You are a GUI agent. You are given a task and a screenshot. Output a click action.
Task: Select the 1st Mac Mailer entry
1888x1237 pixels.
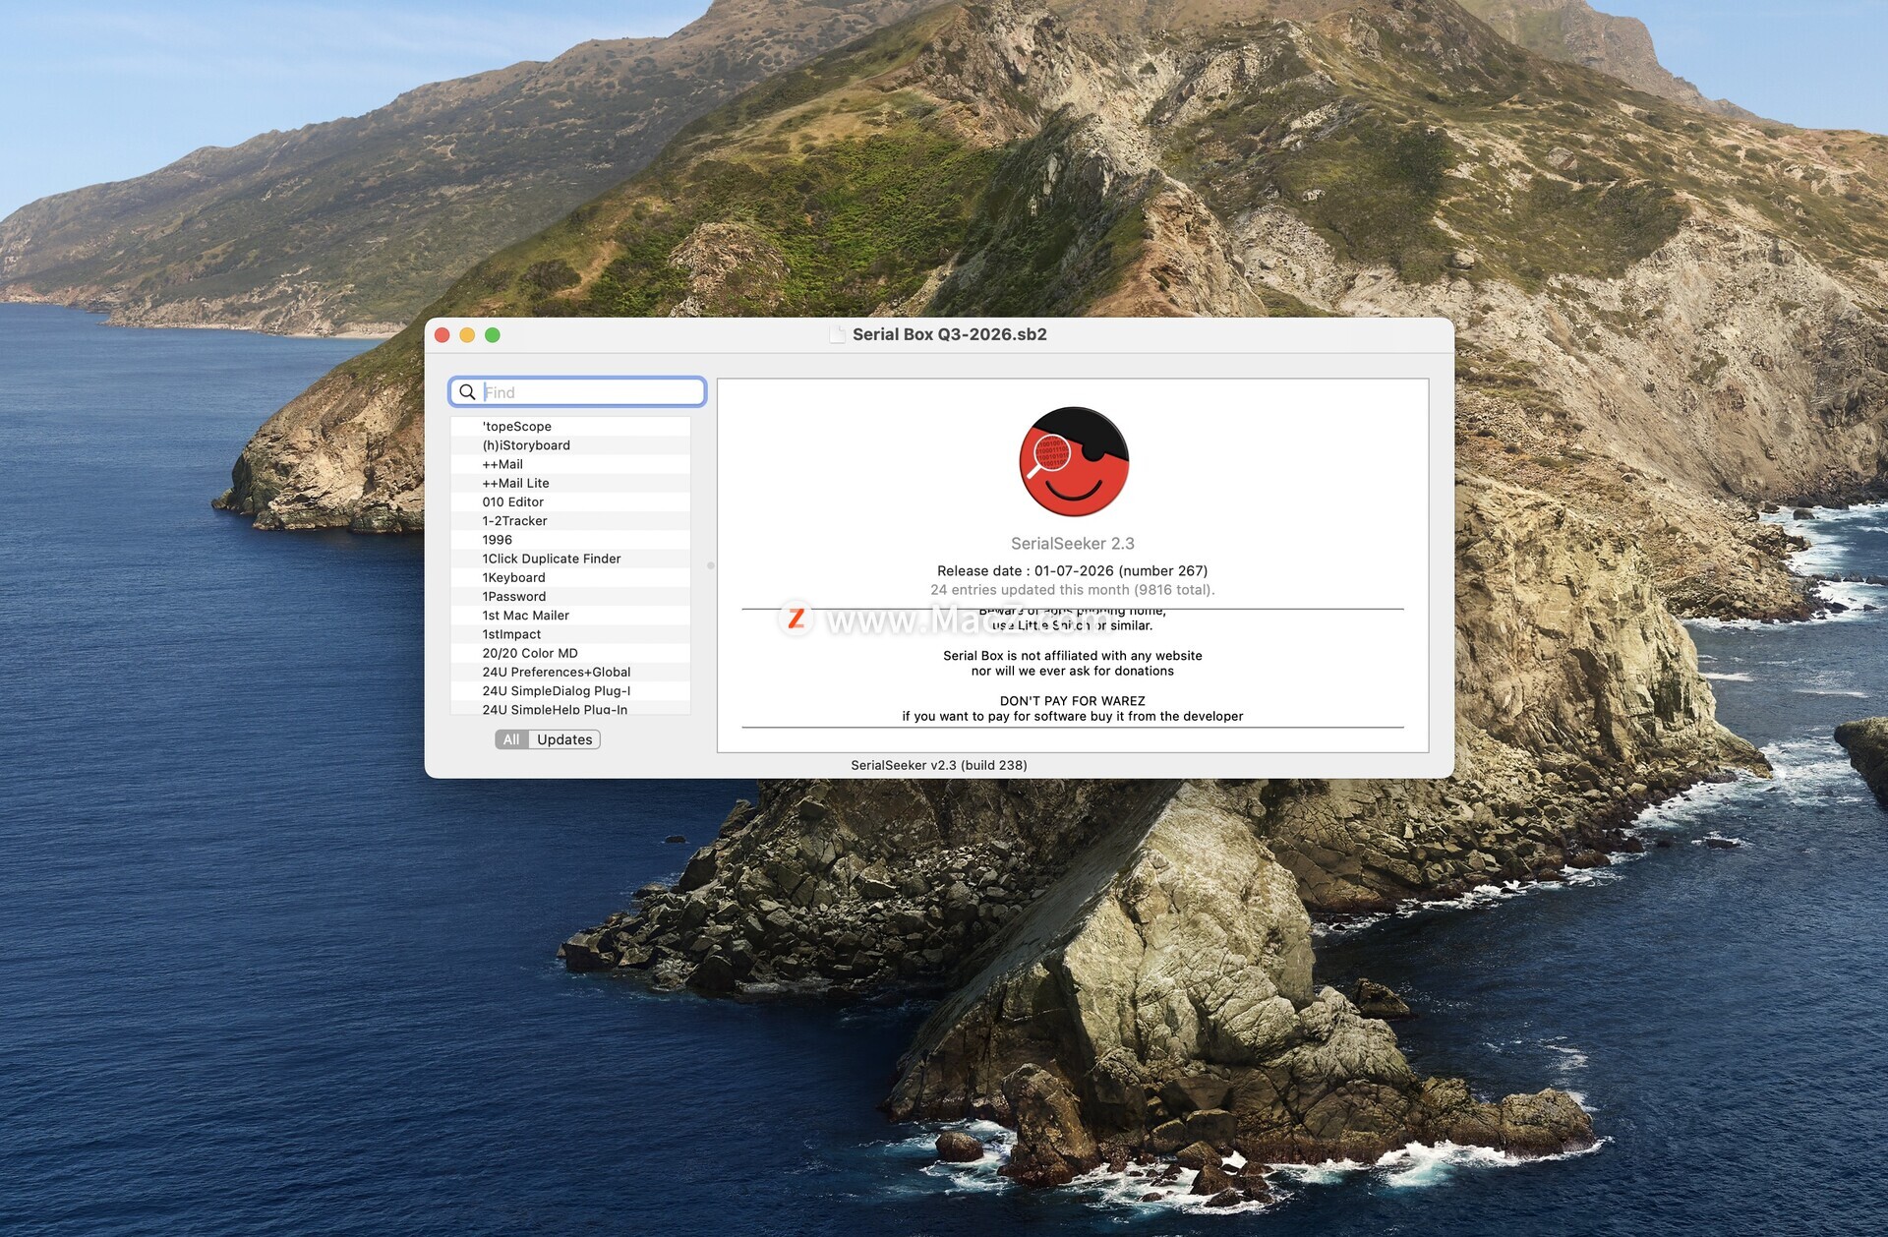570,616
